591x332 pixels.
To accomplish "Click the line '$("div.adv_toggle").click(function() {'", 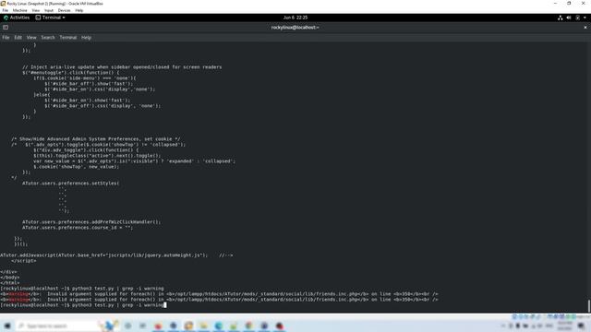I will click(86, 150).
